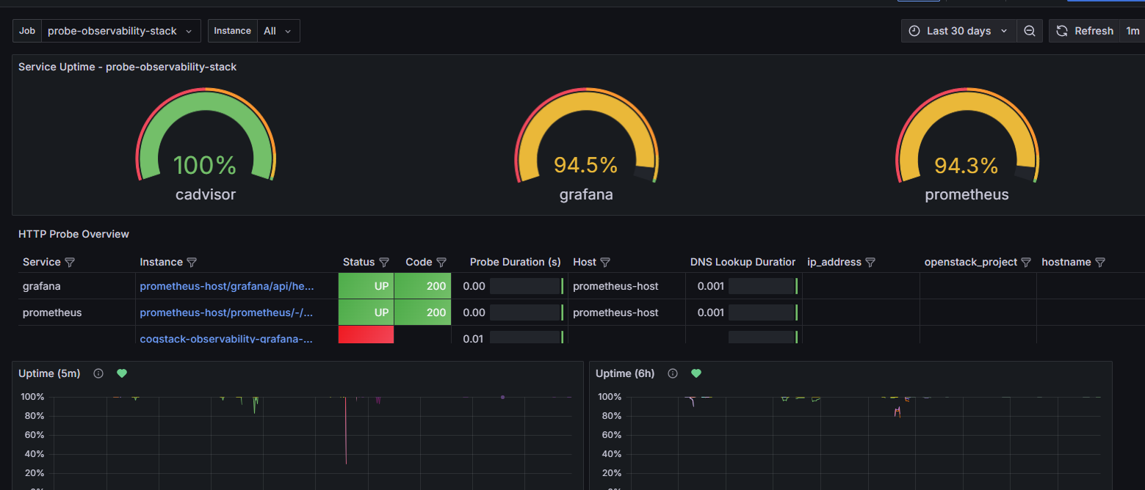Sort by DNS Lookup Duration column header
1145x490 pixels.
click(743, 262)
